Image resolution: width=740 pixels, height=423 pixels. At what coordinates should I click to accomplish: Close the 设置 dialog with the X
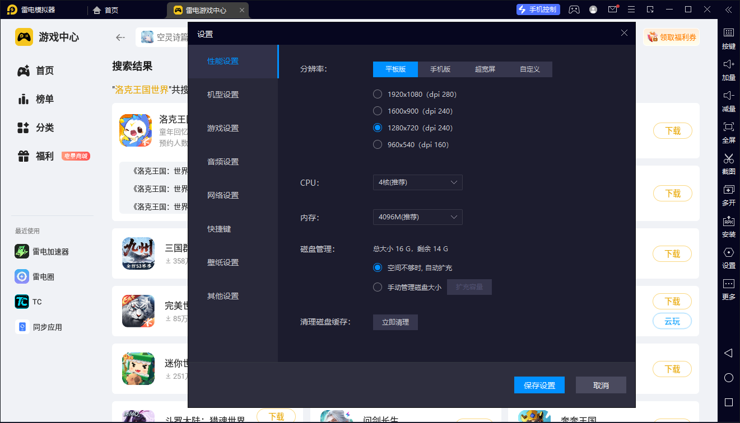coord(625,33)
